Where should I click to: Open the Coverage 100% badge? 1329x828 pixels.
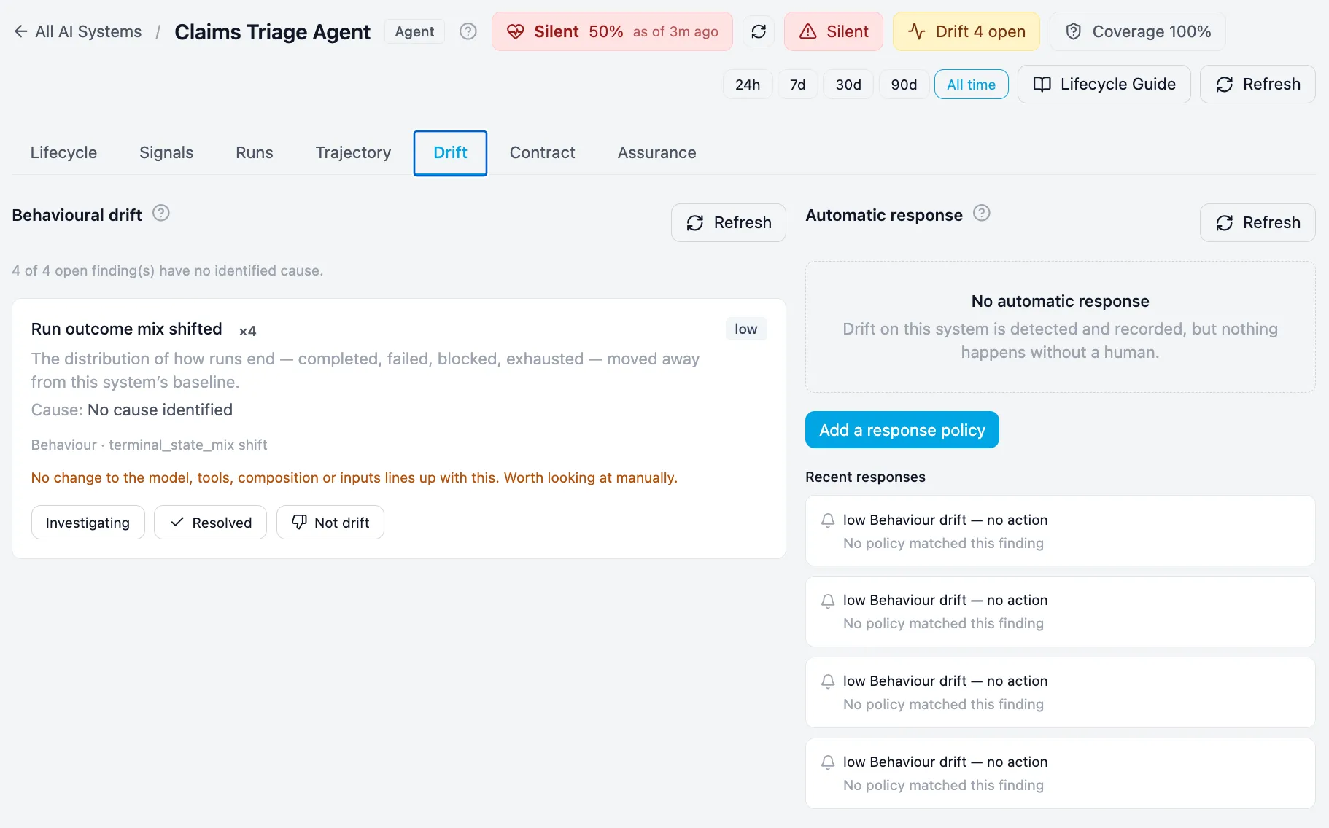(x=1138, y=31)
